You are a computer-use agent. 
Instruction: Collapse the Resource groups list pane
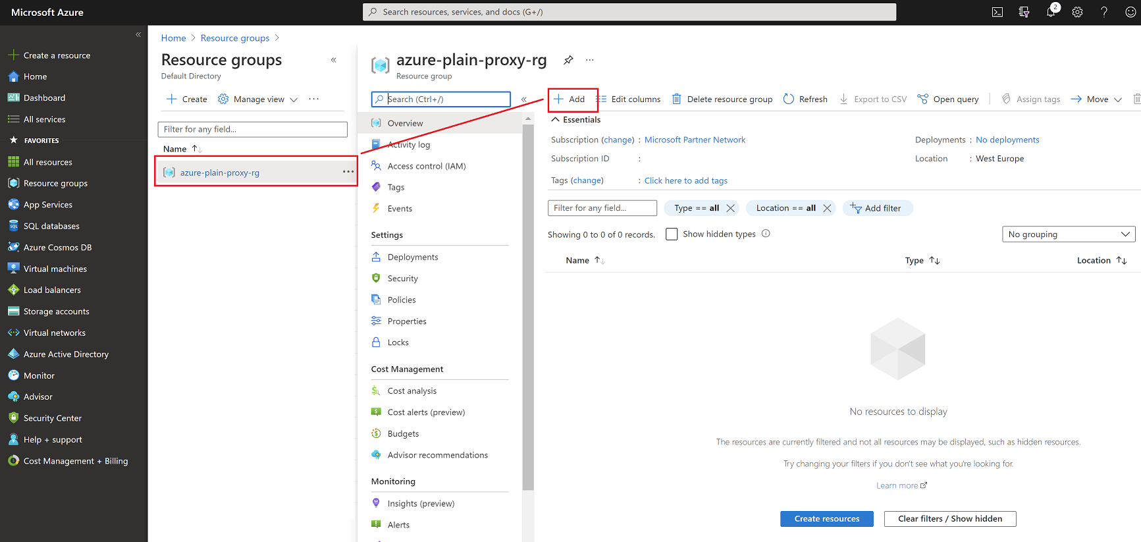[x=334, y=60]
